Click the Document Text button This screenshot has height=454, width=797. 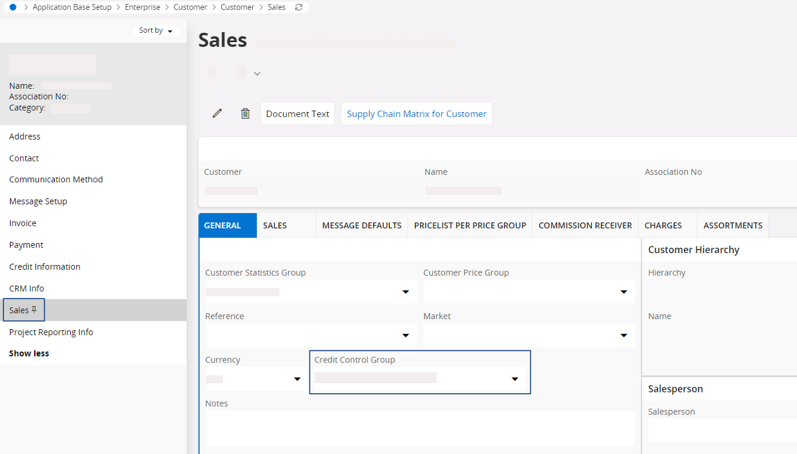point(298,113)
